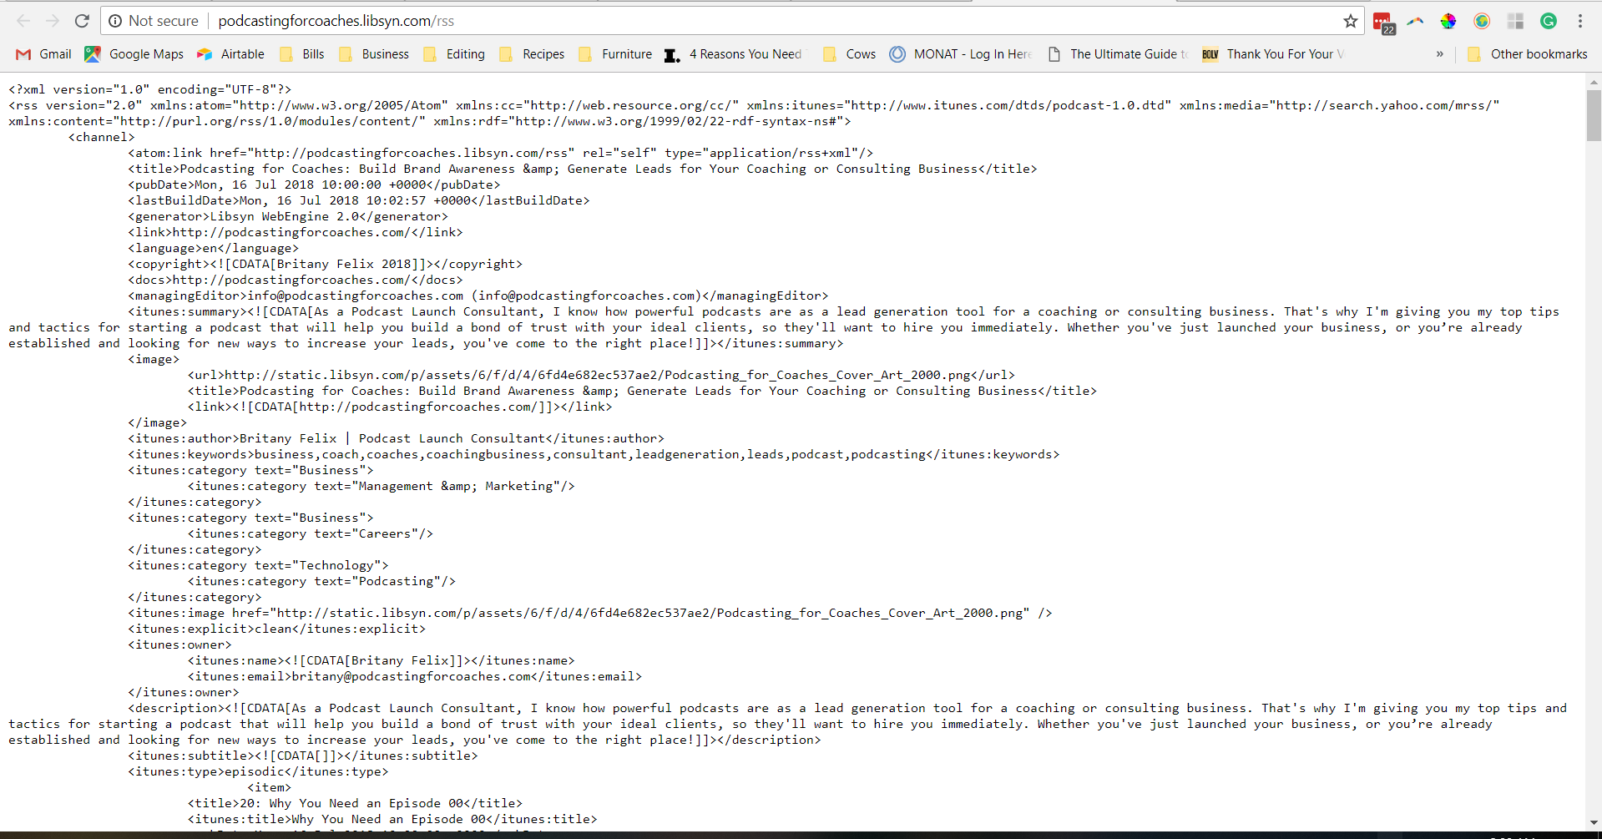Click the gray grid extension icon
Screen dimensions: 1602x839
[1515, 21]
